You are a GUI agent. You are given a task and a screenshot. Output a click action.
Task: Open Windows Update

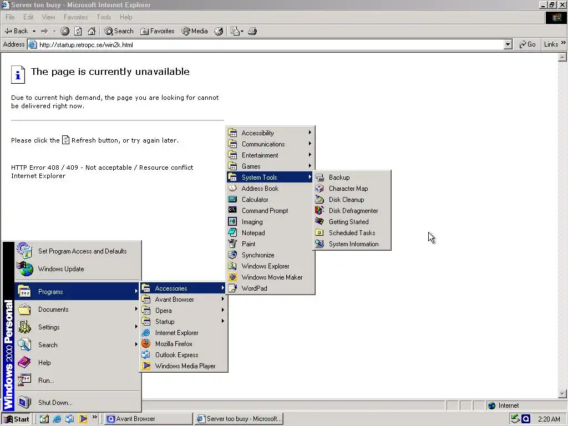pos(78,269)
